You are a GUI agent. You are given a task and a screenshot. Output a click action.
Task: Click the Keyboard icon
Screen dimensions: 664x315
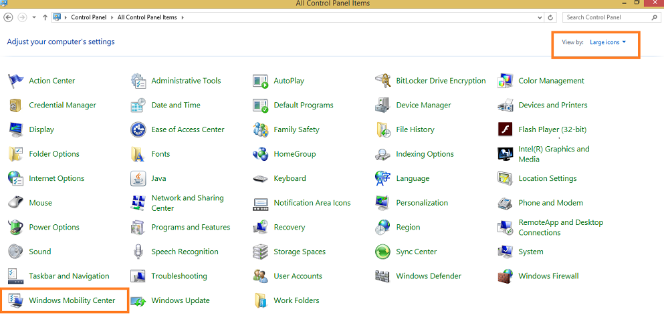[x=260, y=179]
